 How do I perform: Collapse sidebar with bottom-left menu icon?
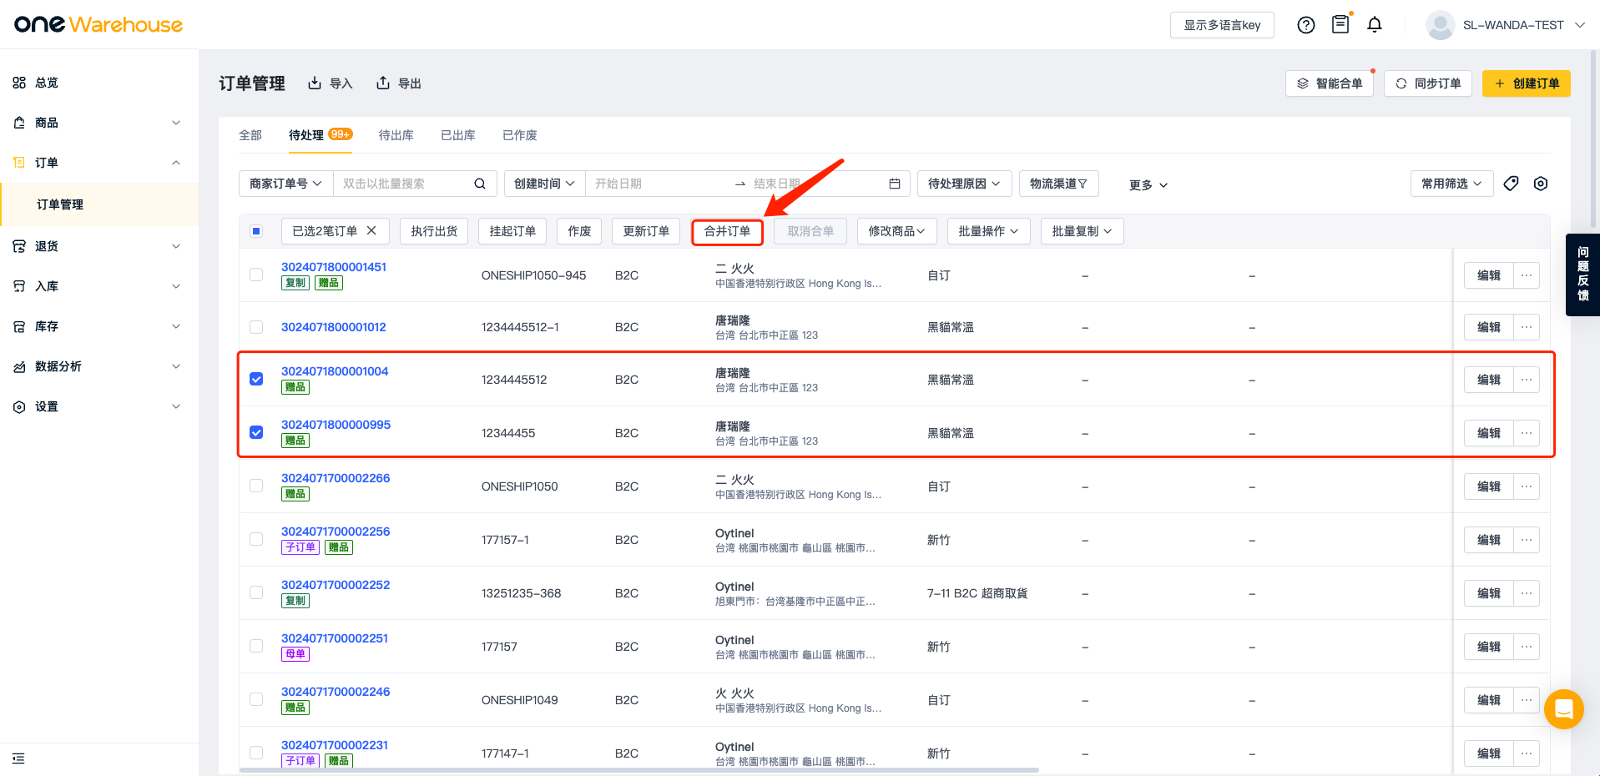tap(18, 758)
